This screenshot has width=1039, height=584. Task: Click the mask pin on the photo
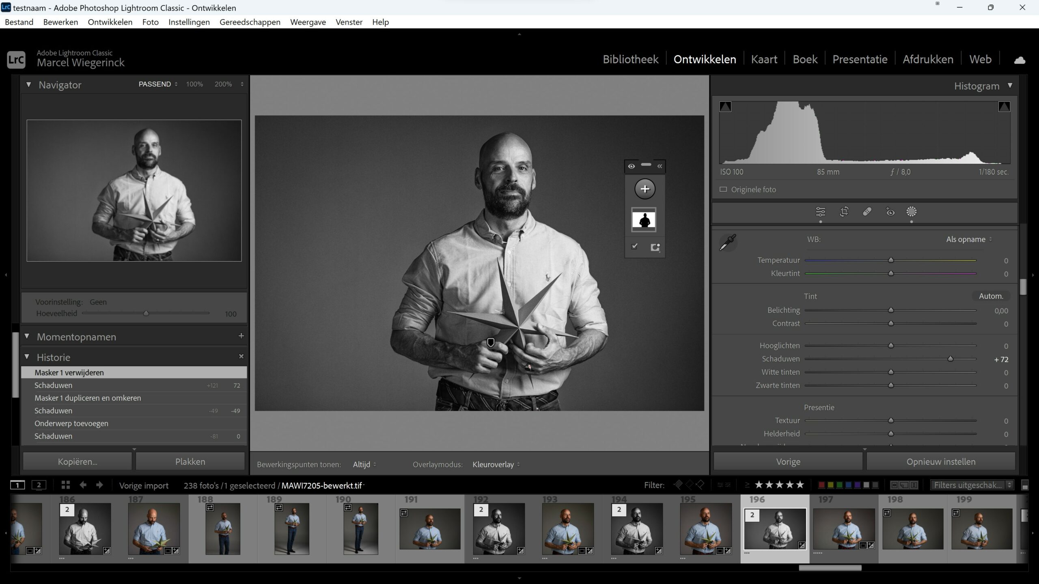[491, 343]
